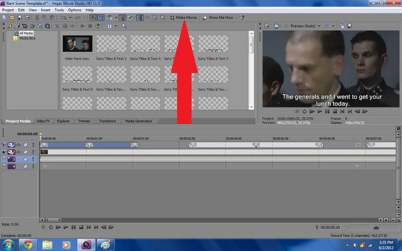Viewport: 402px width, 251px height.
Task: Mute video track 2
Action: point(26,152)
